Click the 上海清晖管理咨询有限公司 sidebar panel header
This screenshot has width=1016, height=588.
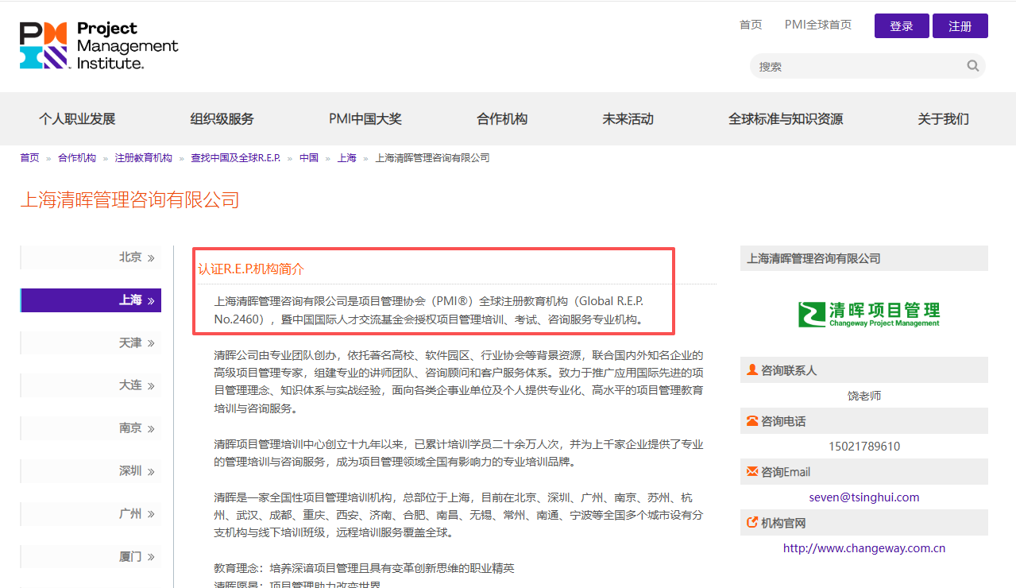click(x=864, y=258)
